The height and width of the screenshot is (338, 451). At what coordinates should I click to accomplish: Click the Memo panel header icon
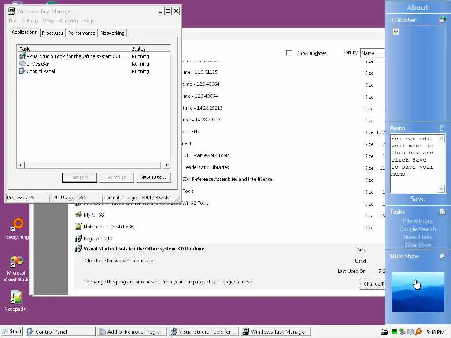click(442, 128)
